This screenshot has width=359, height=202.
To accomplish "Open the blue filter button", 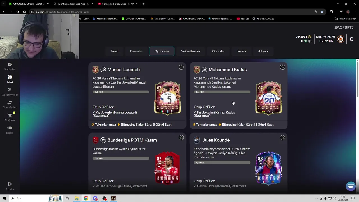I will (351, 186).
